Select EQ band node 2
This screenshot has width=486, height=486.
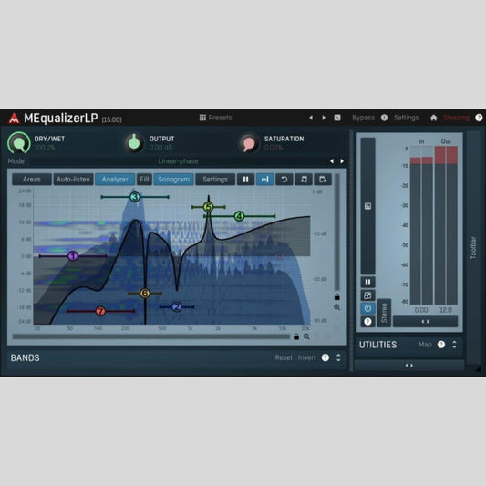click(x=177, y=307)
